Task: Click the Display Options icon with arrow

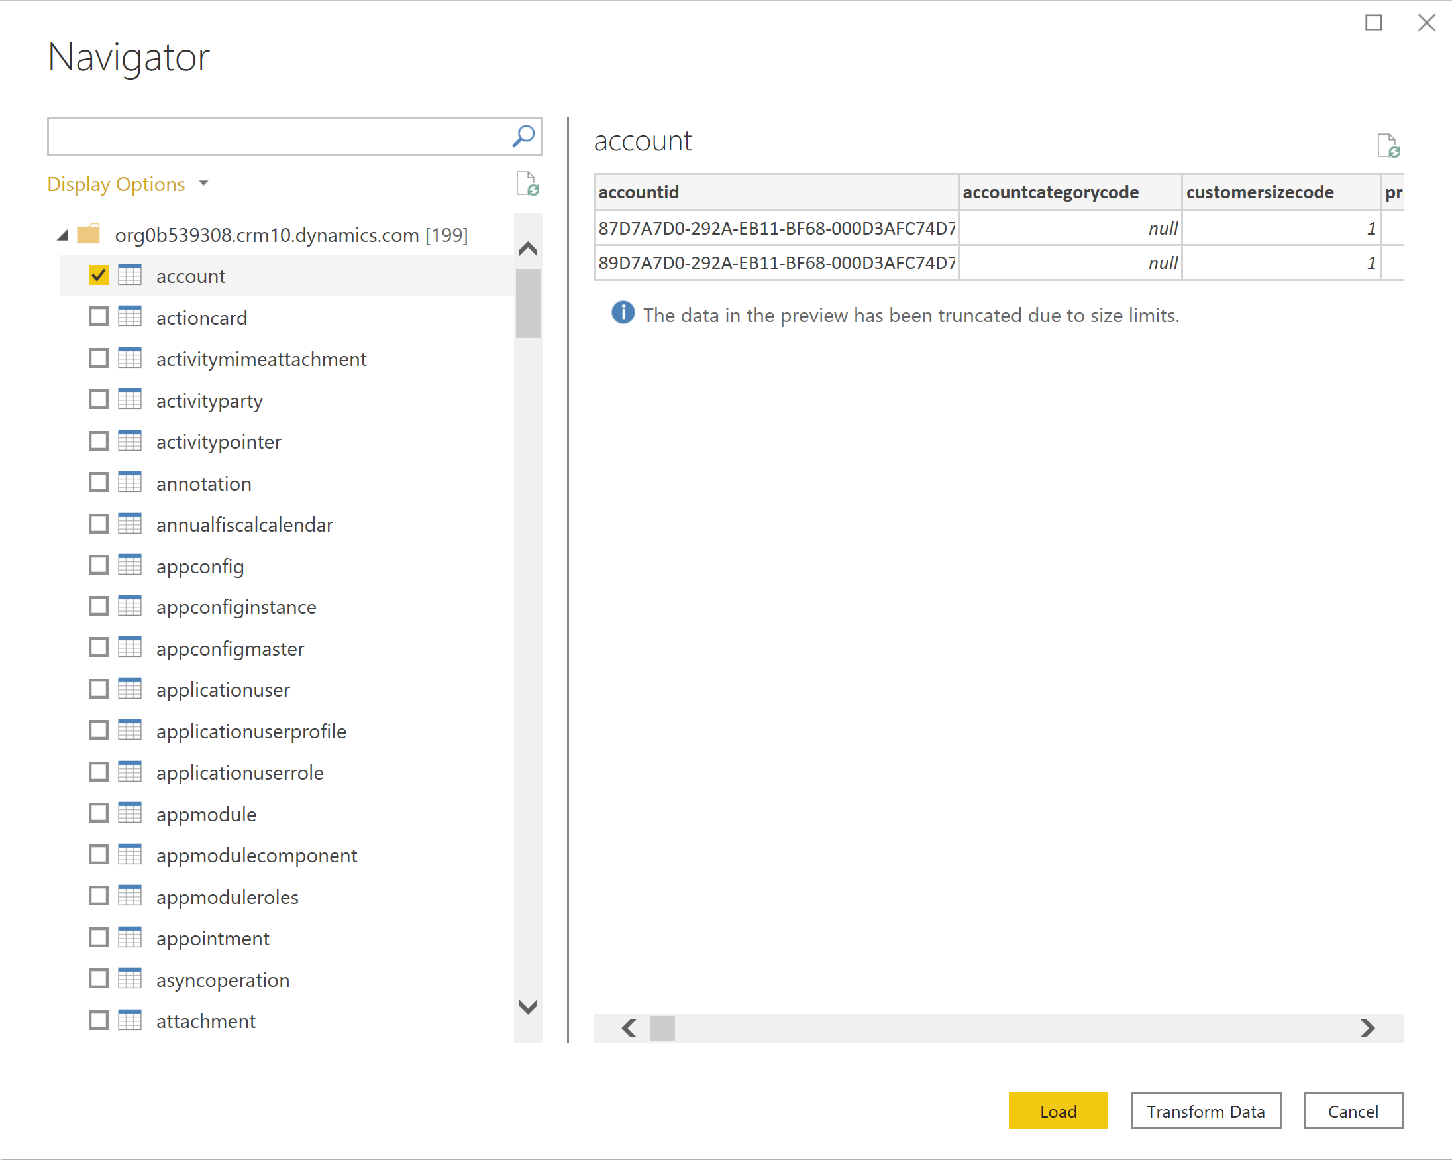Action: [x=208, y=184]
